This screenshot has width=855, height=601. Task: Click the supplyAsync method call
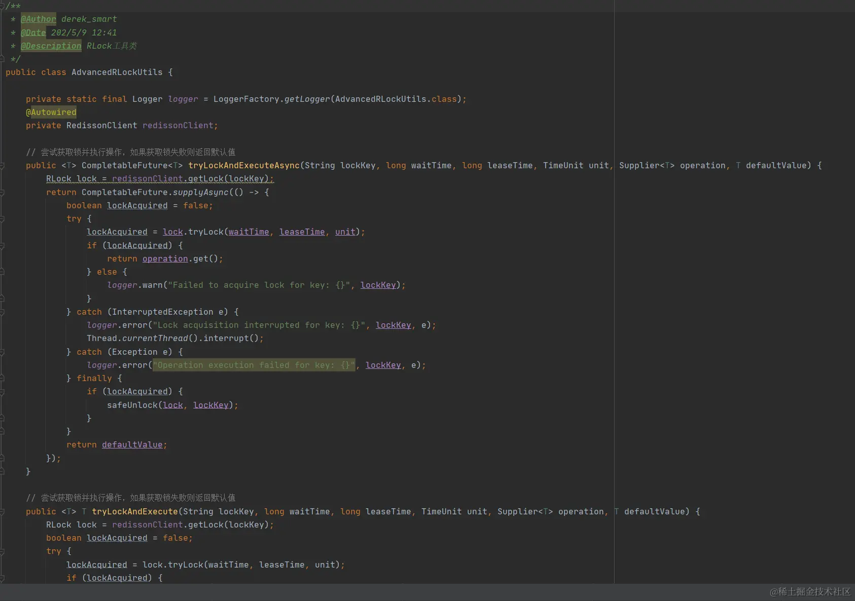pos(201,193)
